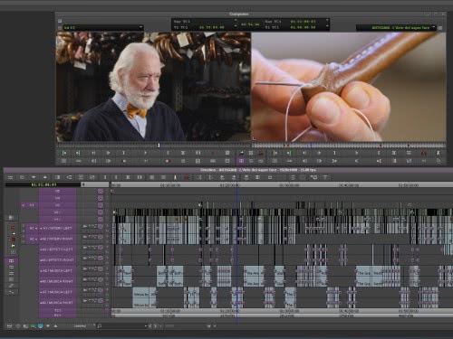
Task: Open the upper record timecode display dropdown
Action: (x=327, y=21)
